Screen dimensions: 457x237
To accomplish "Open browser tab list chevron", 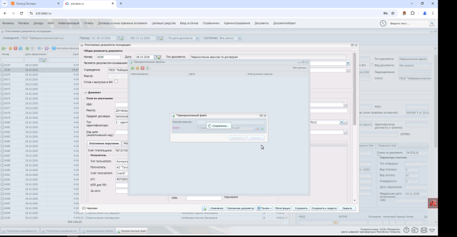I will pyautogui.click(x=4, y=4).
